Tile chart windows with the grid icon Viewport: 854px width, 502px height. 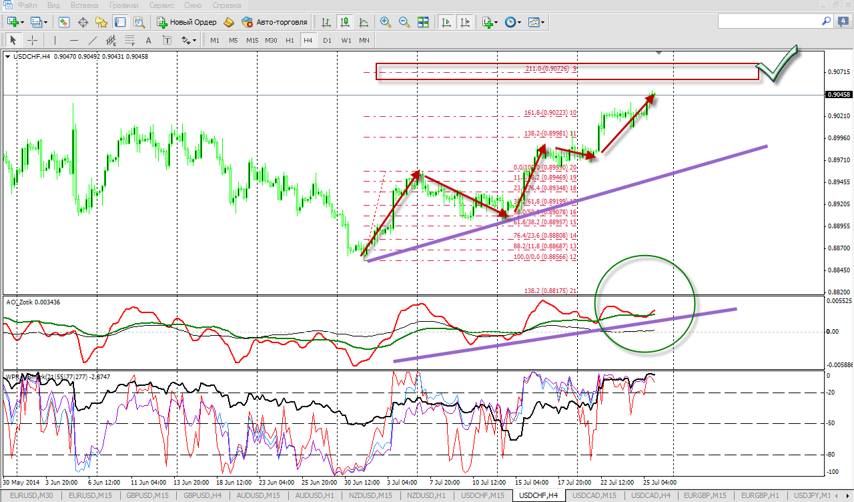point(422,22)
